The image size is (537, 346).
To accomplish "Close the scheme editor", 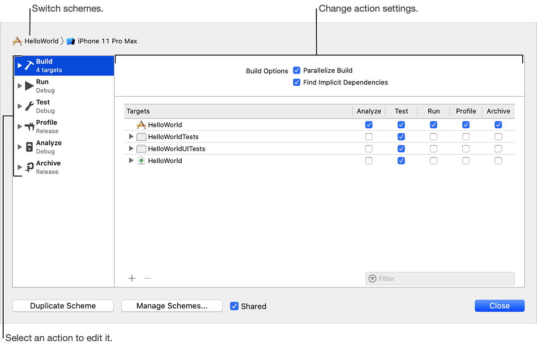I will pyautogui.click(x=499, y=306).
